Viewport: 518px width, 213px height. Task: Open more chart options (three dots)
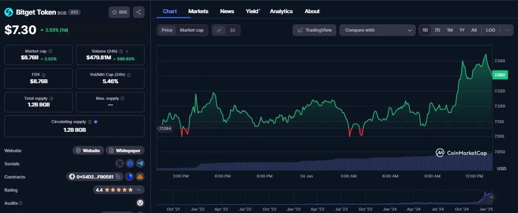coord(507,30)
